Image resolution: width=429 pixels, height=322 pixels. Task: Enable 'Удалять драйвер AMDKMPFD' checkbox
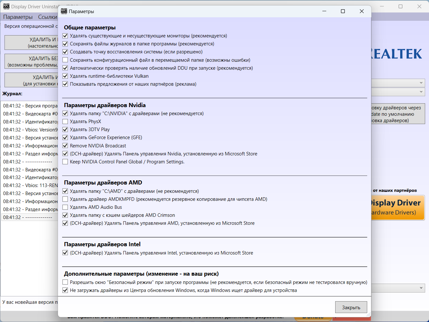(65, 199)
